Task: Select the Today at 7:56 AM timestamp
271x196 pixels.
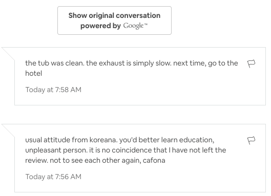Action: [x=53, y=177]
